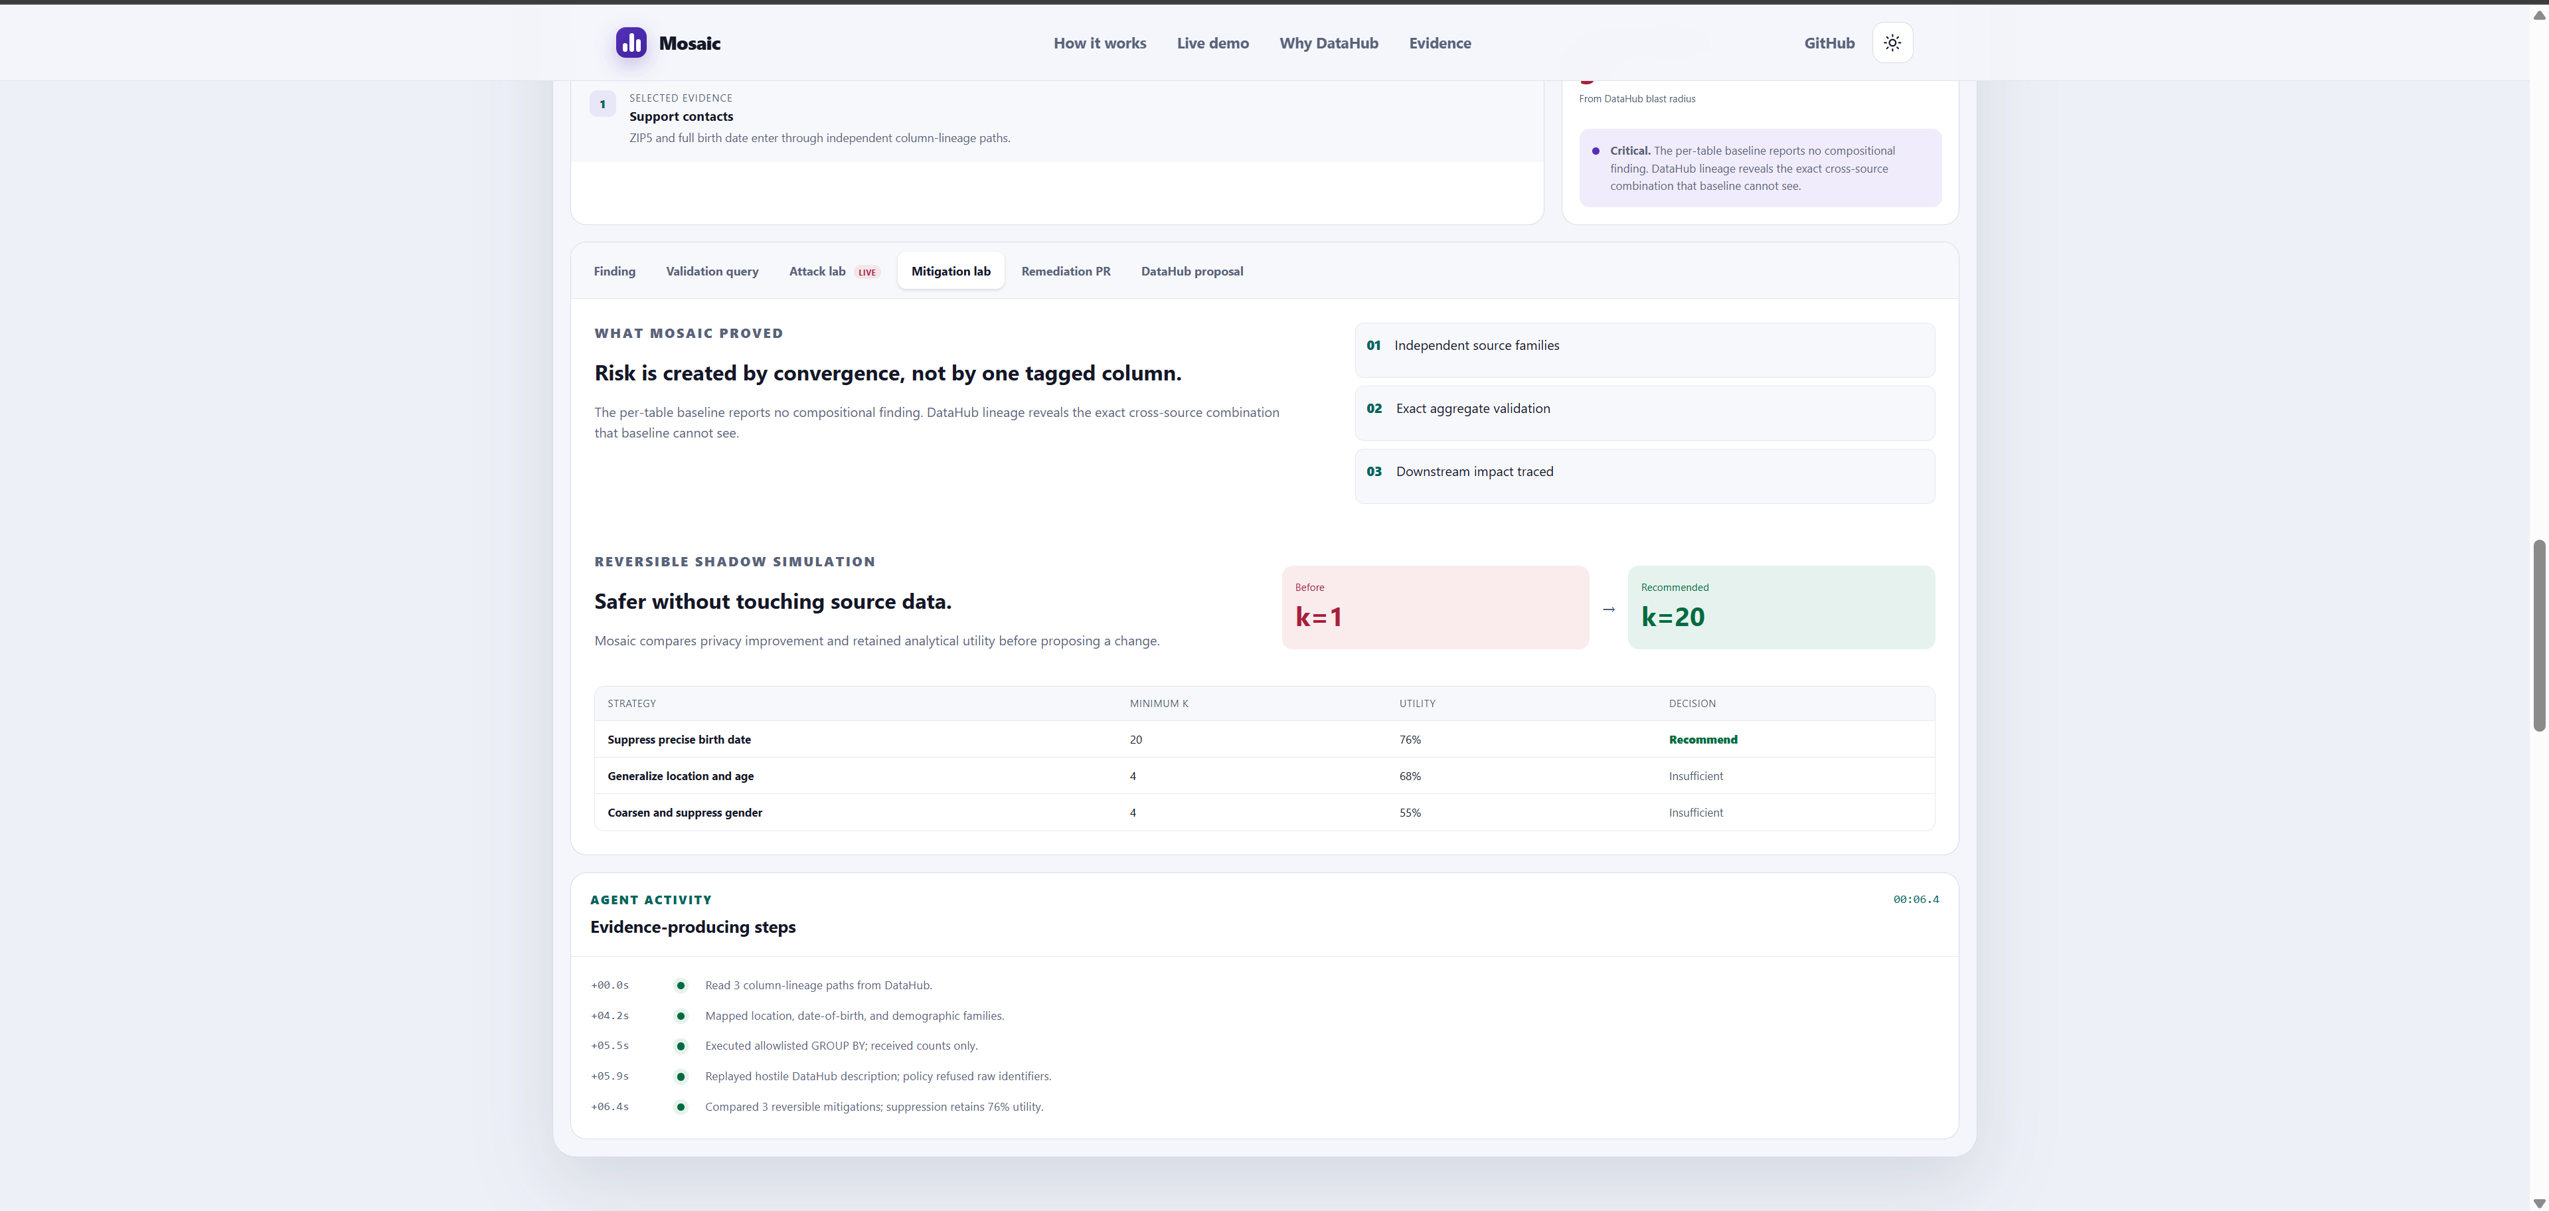This screenshot has height=1211, width=2549.
Task: Open the Remediation PR tab
Action: point(1066,271)
